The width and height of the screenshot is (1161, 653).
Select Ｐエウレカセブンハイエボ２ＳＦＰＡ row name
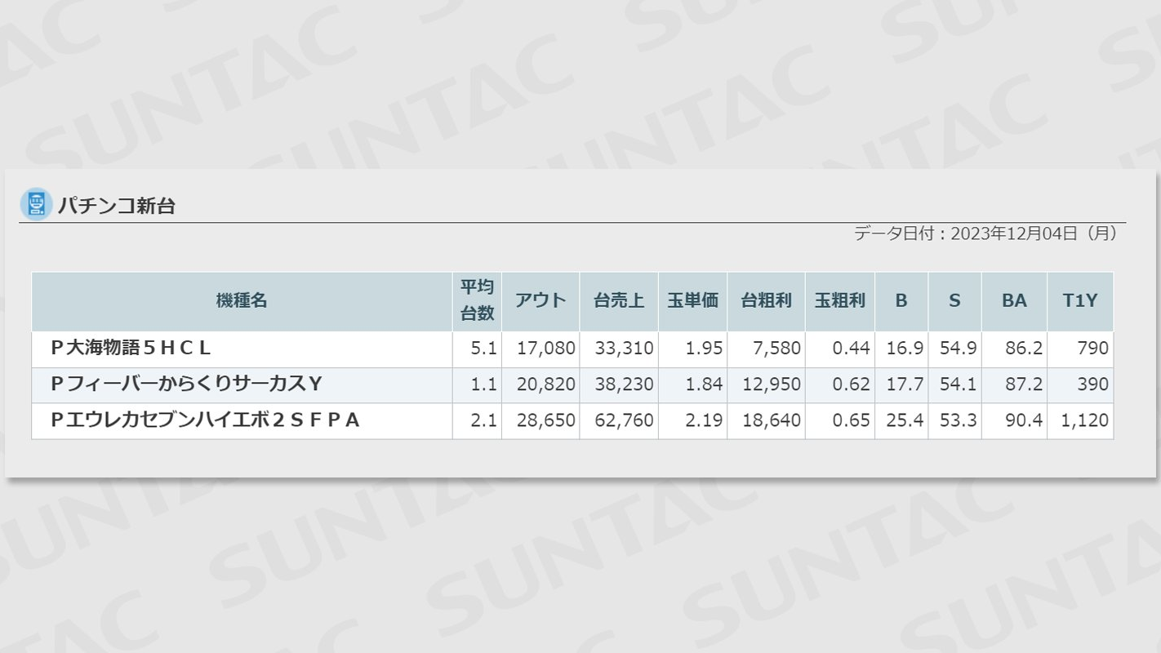(205, 420)
